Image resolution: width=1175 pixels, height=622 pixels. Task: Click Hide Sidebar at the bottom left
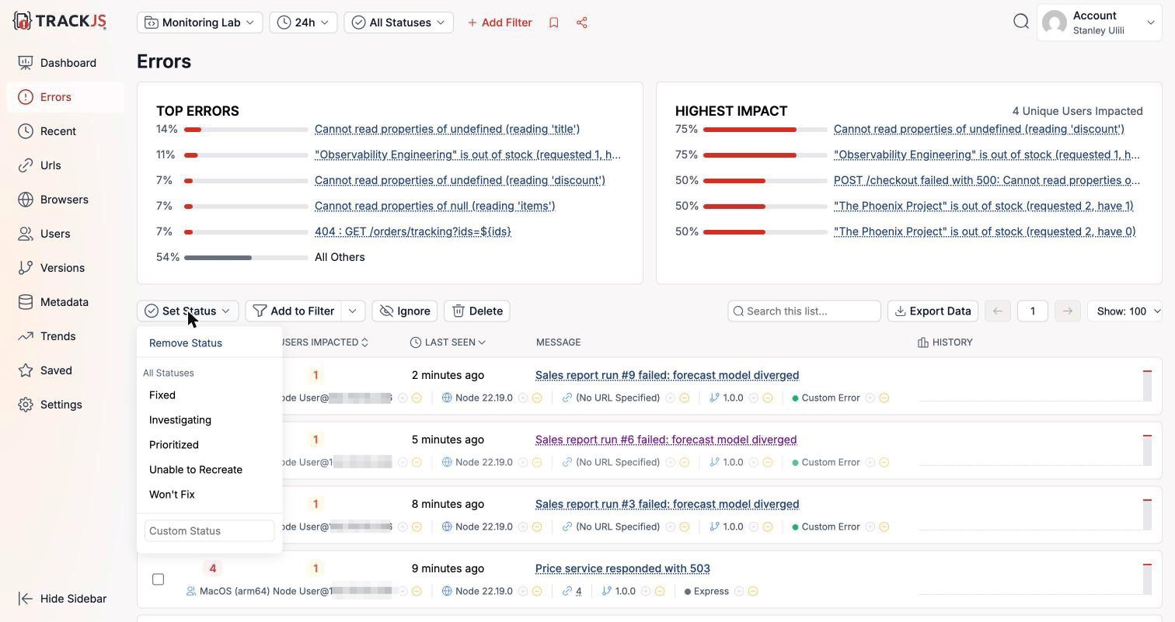[x=62, y=599]
